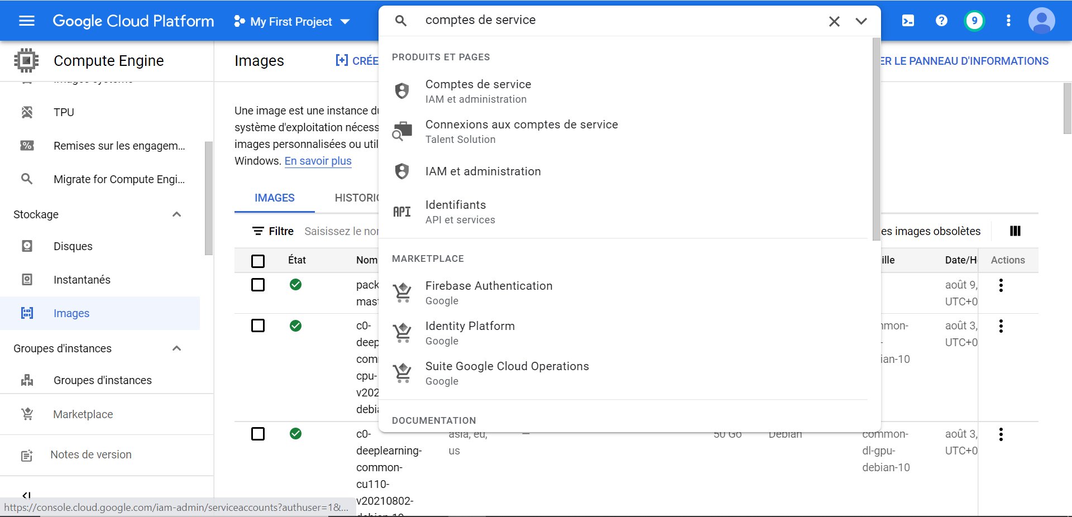
Task: Click API icon beside Identifiants
Action: [402, 212]
